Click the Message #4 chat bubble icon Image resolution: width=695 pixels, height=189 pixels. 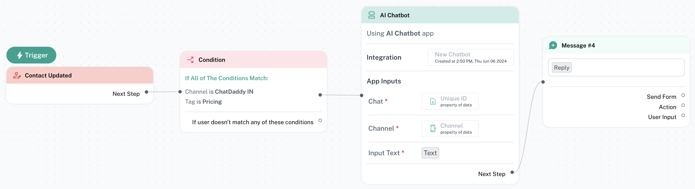point(553,45)
